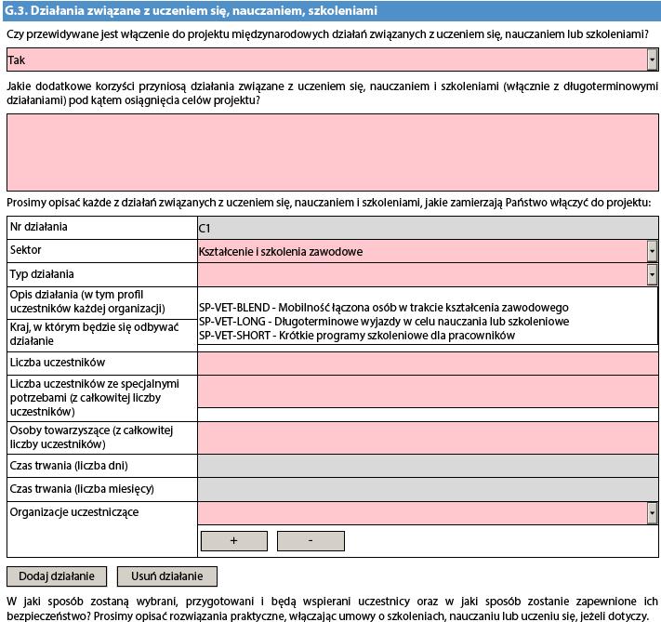Click the special needs participants input field

click(x=428, y=392)
